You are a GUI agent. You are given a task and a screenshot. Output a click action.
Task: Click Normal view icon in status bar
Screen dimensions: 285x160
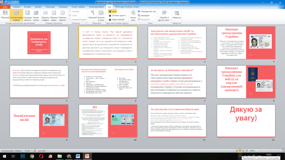236,151
